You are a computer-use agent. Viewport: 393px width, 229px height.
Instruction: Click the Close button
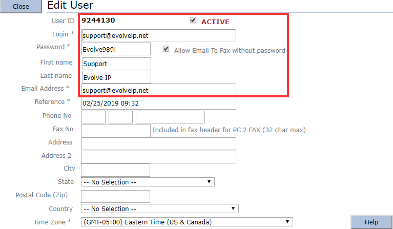(x=20, y=7)
